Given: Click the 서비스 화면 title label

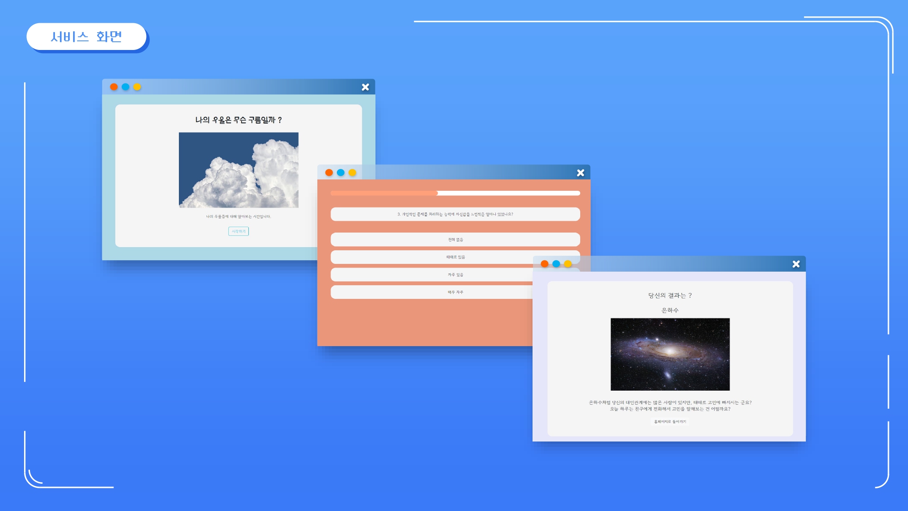Looking at the screenshot, I should click(86, 36).
